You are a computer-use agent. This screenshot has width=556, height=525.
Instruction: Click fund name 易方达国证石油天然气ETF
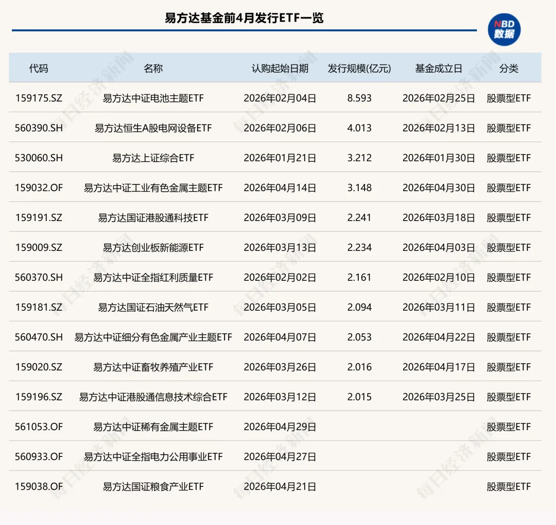(x=153, y=307)
